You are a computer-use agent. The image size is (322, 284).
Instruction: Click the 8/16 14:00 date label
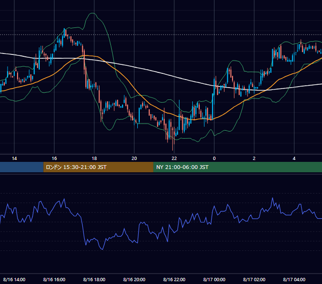click(14, 279)
